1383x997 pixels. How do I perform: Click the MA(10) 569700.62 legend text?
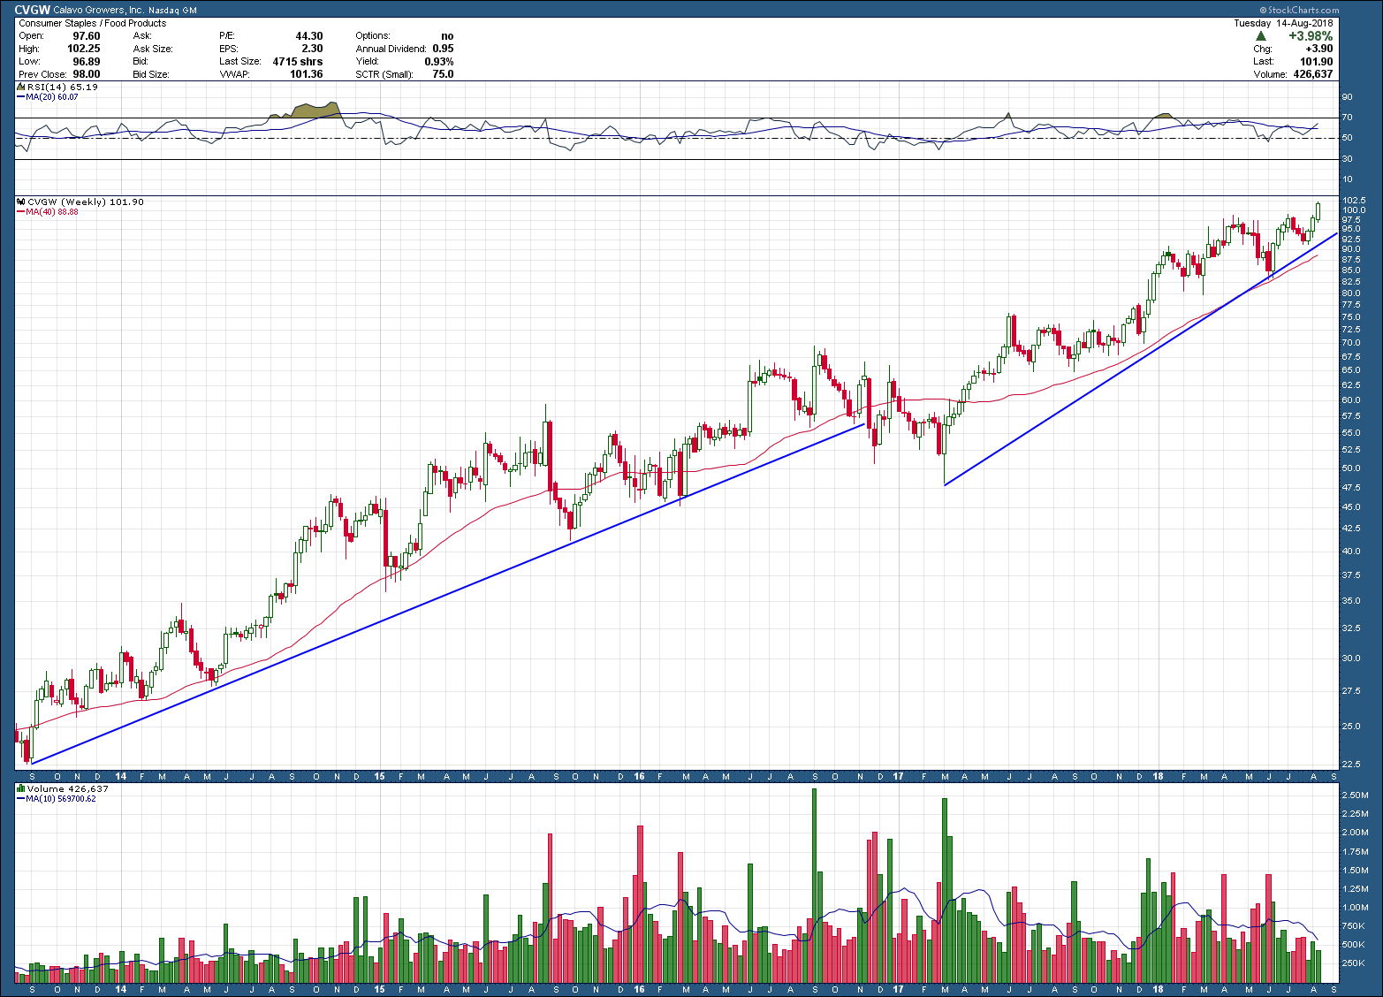(x=61, y=799)
